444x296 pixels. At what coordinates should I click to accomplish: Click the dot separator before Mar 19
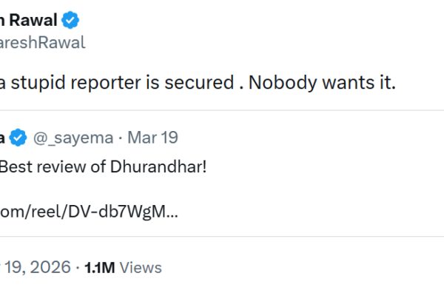coord(121,138)
